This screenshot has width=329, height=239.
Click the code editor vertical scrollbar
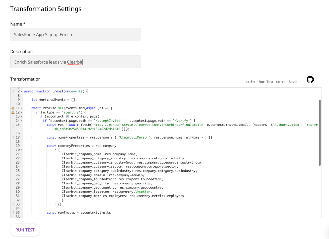[x=320, y=132]
